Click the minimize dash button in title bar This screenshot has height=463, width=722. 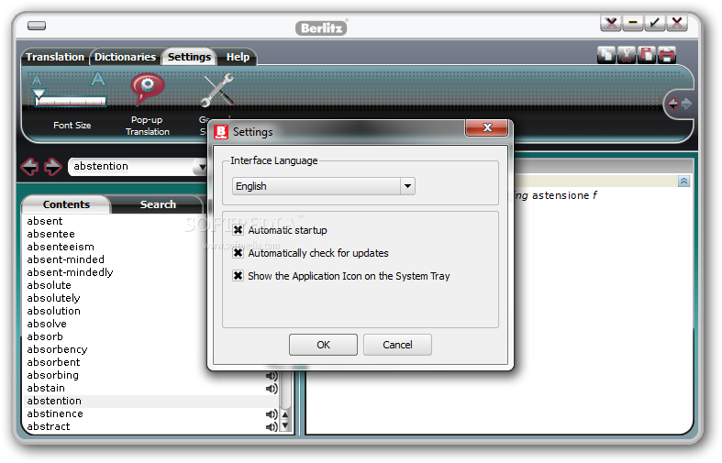tap(633, 23)
